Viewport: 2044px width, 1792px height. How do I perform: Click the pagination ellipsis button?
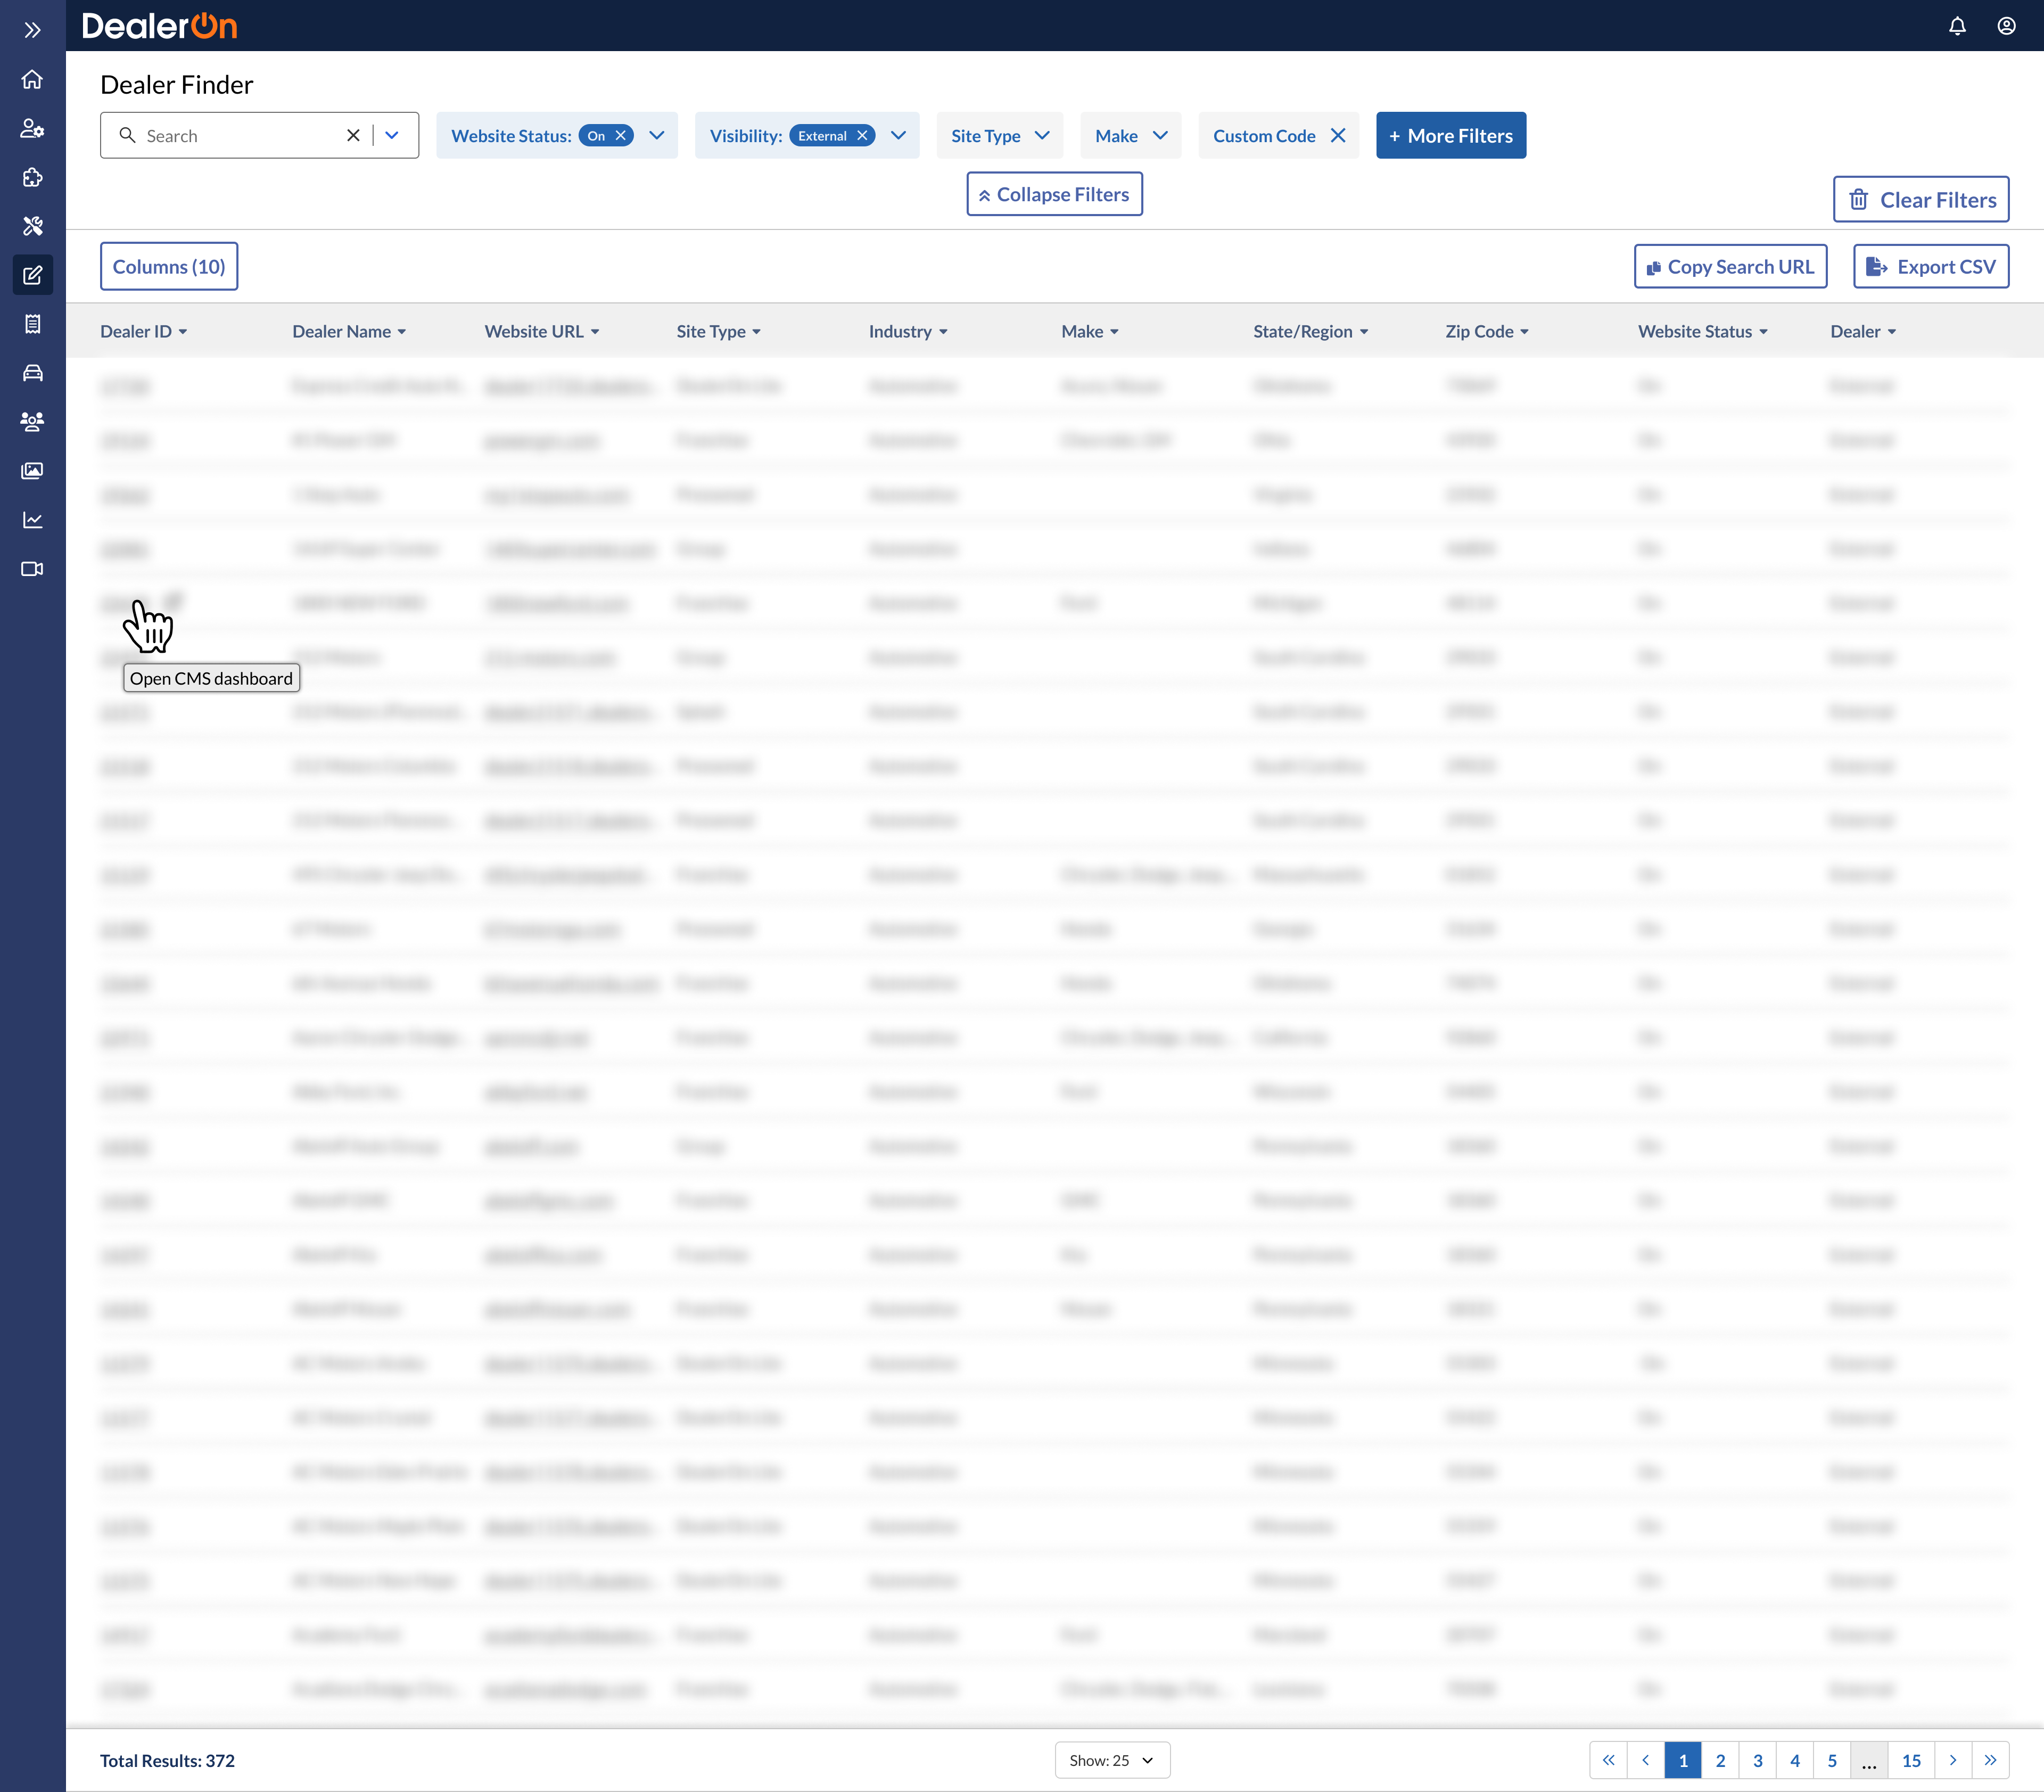coord(1869,1760)
